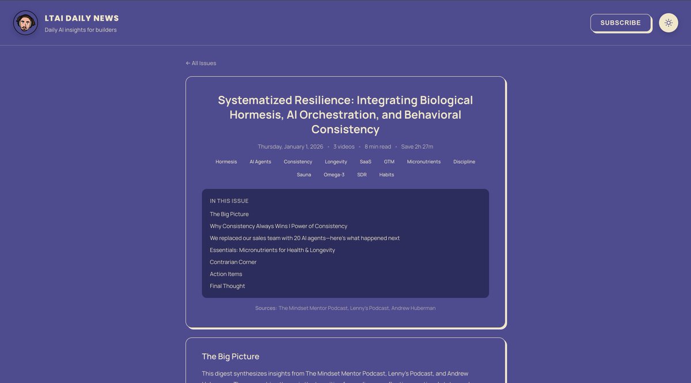The width and height of the screenshot is (691, 383).
Task: Jump to Why Consistency Always Wins section
Action: click(279, 226)
